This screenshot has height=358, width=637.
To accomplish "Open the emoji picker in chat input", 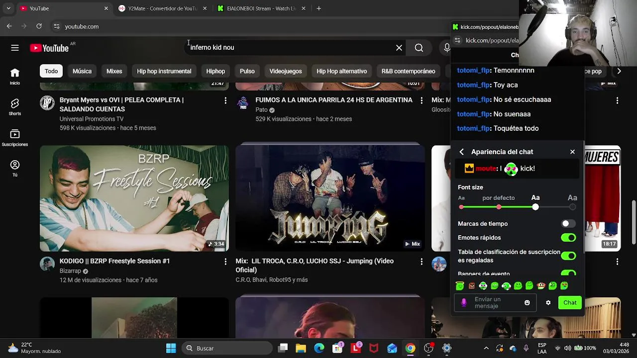I will click(527, 302).
